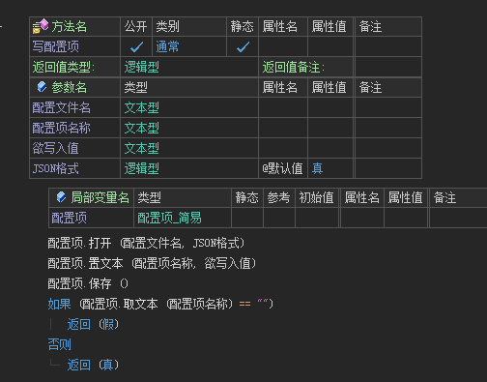Image resolution: width=487 pixels, height=382 pixels.
Task: Click the method icon beside 方法名
Action: 41,26
